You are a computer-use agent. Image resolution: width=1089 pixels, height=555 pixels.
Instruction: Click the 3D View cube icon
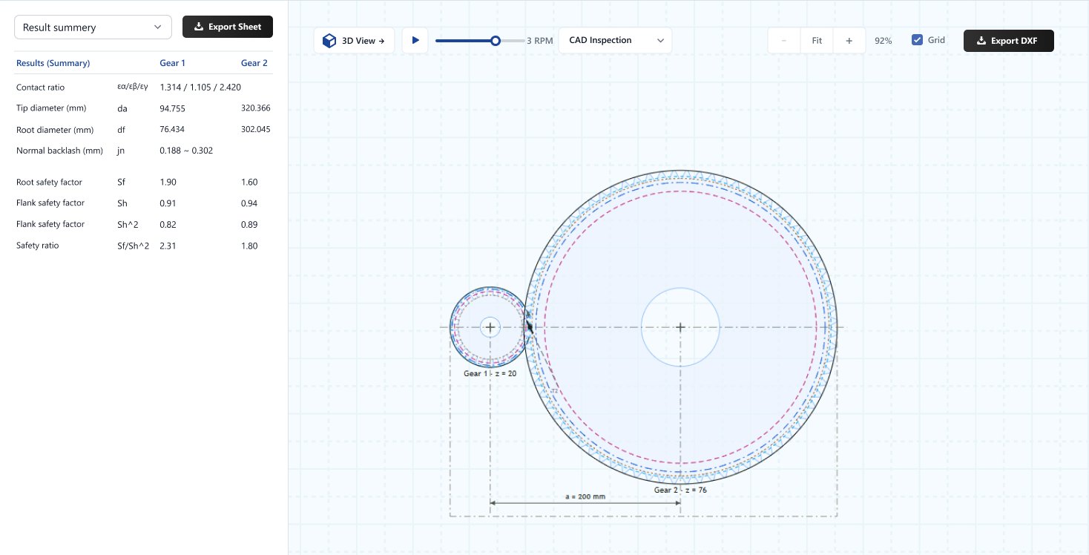(329, 41)
